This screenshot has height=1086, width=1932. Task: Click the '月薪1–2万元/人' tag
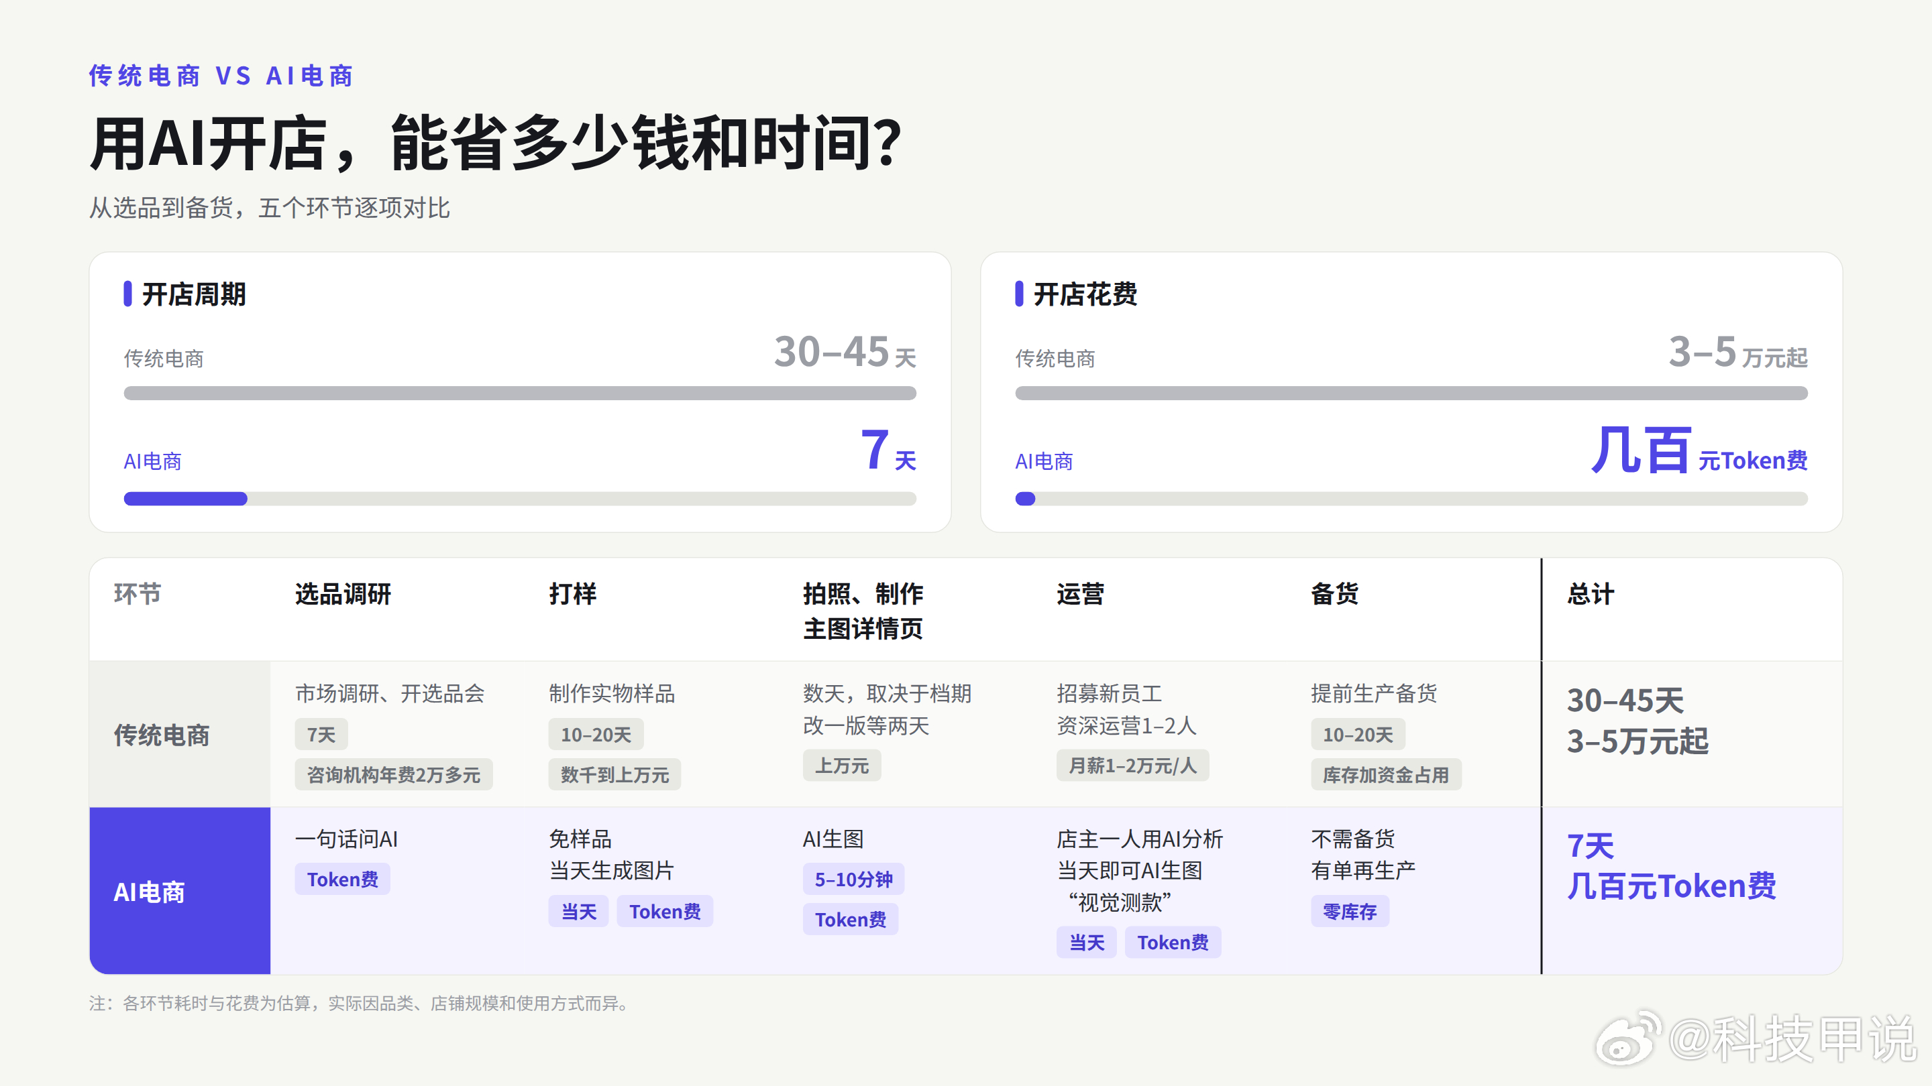(x=1132, y=765)
